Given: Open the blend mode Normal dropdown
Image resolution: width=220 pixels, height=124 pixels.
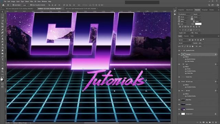Looking at the screenshot, I should click(185, 43).
